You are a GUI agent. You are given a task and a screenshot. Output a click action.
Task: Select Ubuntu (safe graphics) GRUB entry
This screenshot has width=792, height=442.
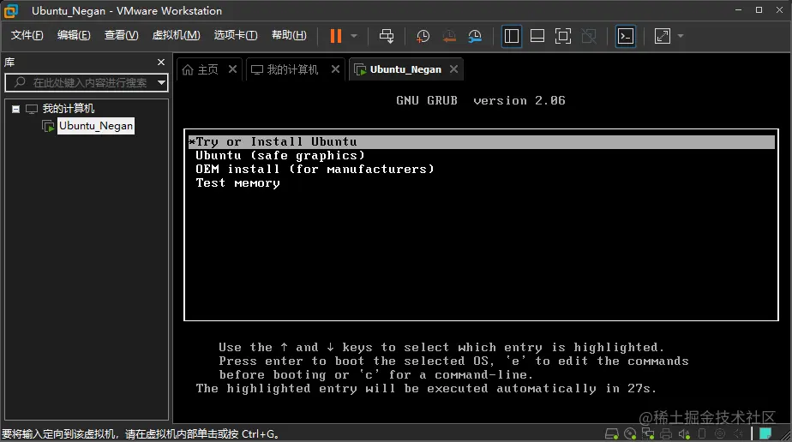tap(279, 155)
